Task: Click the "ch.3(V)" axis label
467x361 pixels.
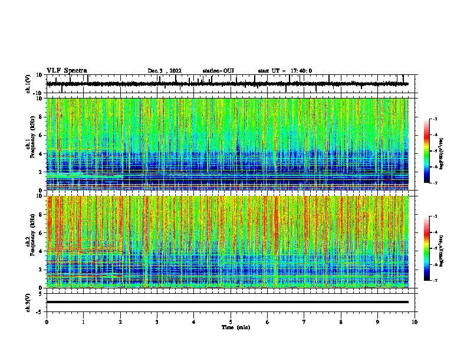Action: coord(28,303)
